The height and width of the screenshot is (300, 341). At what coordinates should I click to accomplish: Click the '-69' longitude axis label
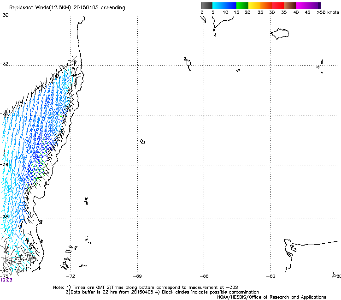pos(137,276)
